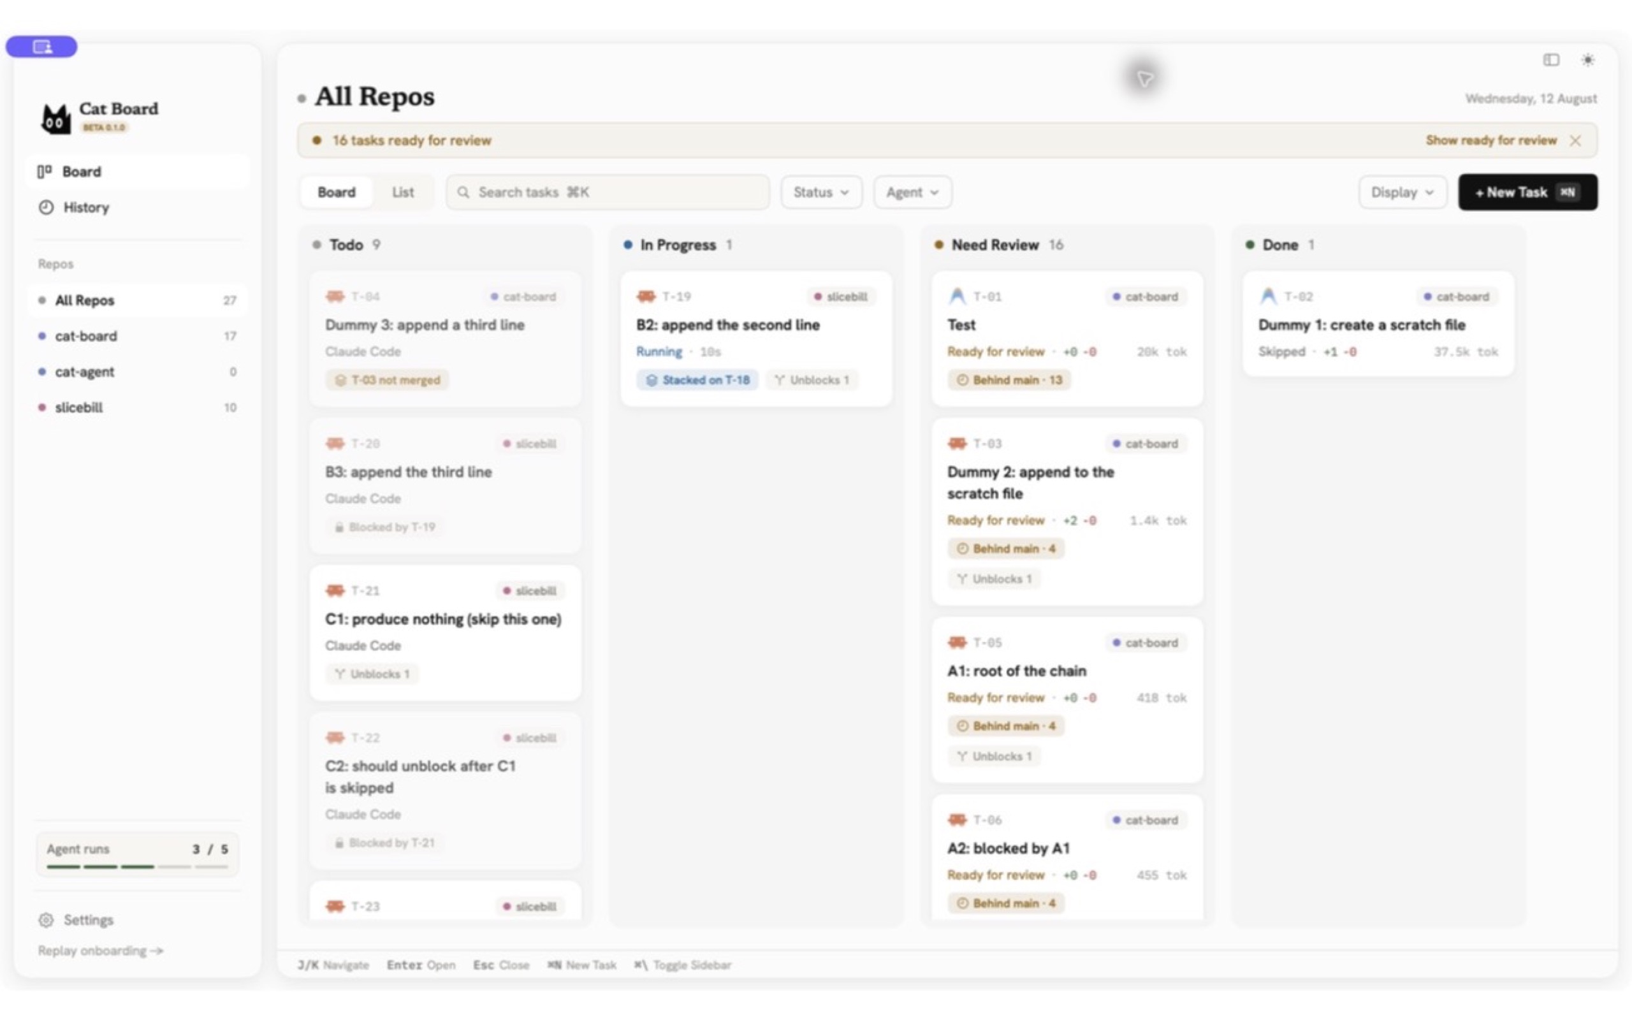Switch theme with the sun icon

tap(1587, 60)
